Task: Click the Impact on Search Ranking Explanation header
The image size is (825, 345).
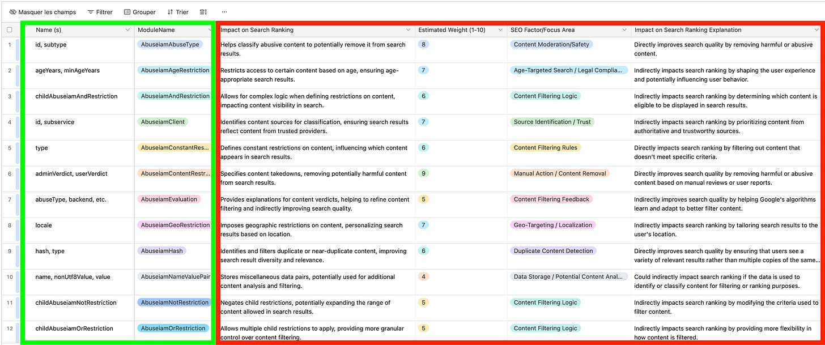Action: (x=687, y=30)
